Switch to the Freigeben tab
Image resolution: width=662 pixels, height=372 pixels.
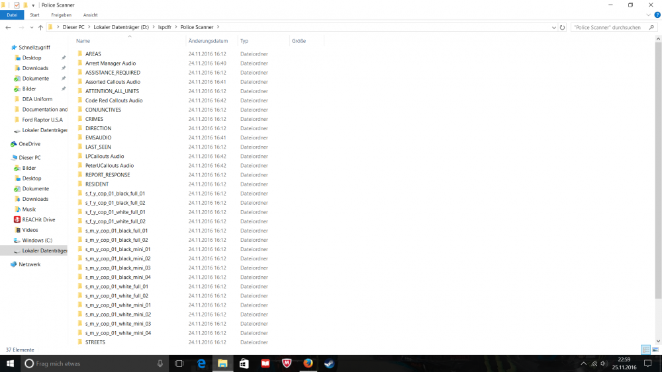click(61, 15)
